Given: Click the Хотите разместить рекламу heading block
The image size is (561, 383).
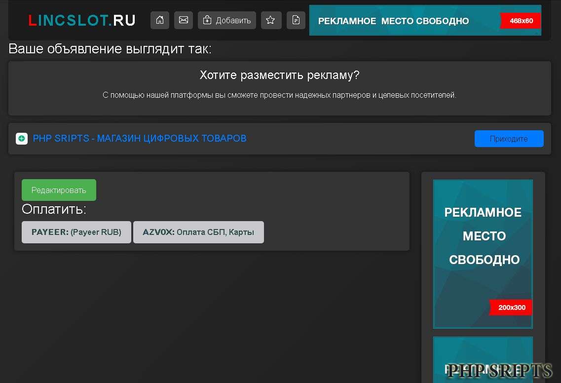Looking at the screenshot, I should (279, 88).
